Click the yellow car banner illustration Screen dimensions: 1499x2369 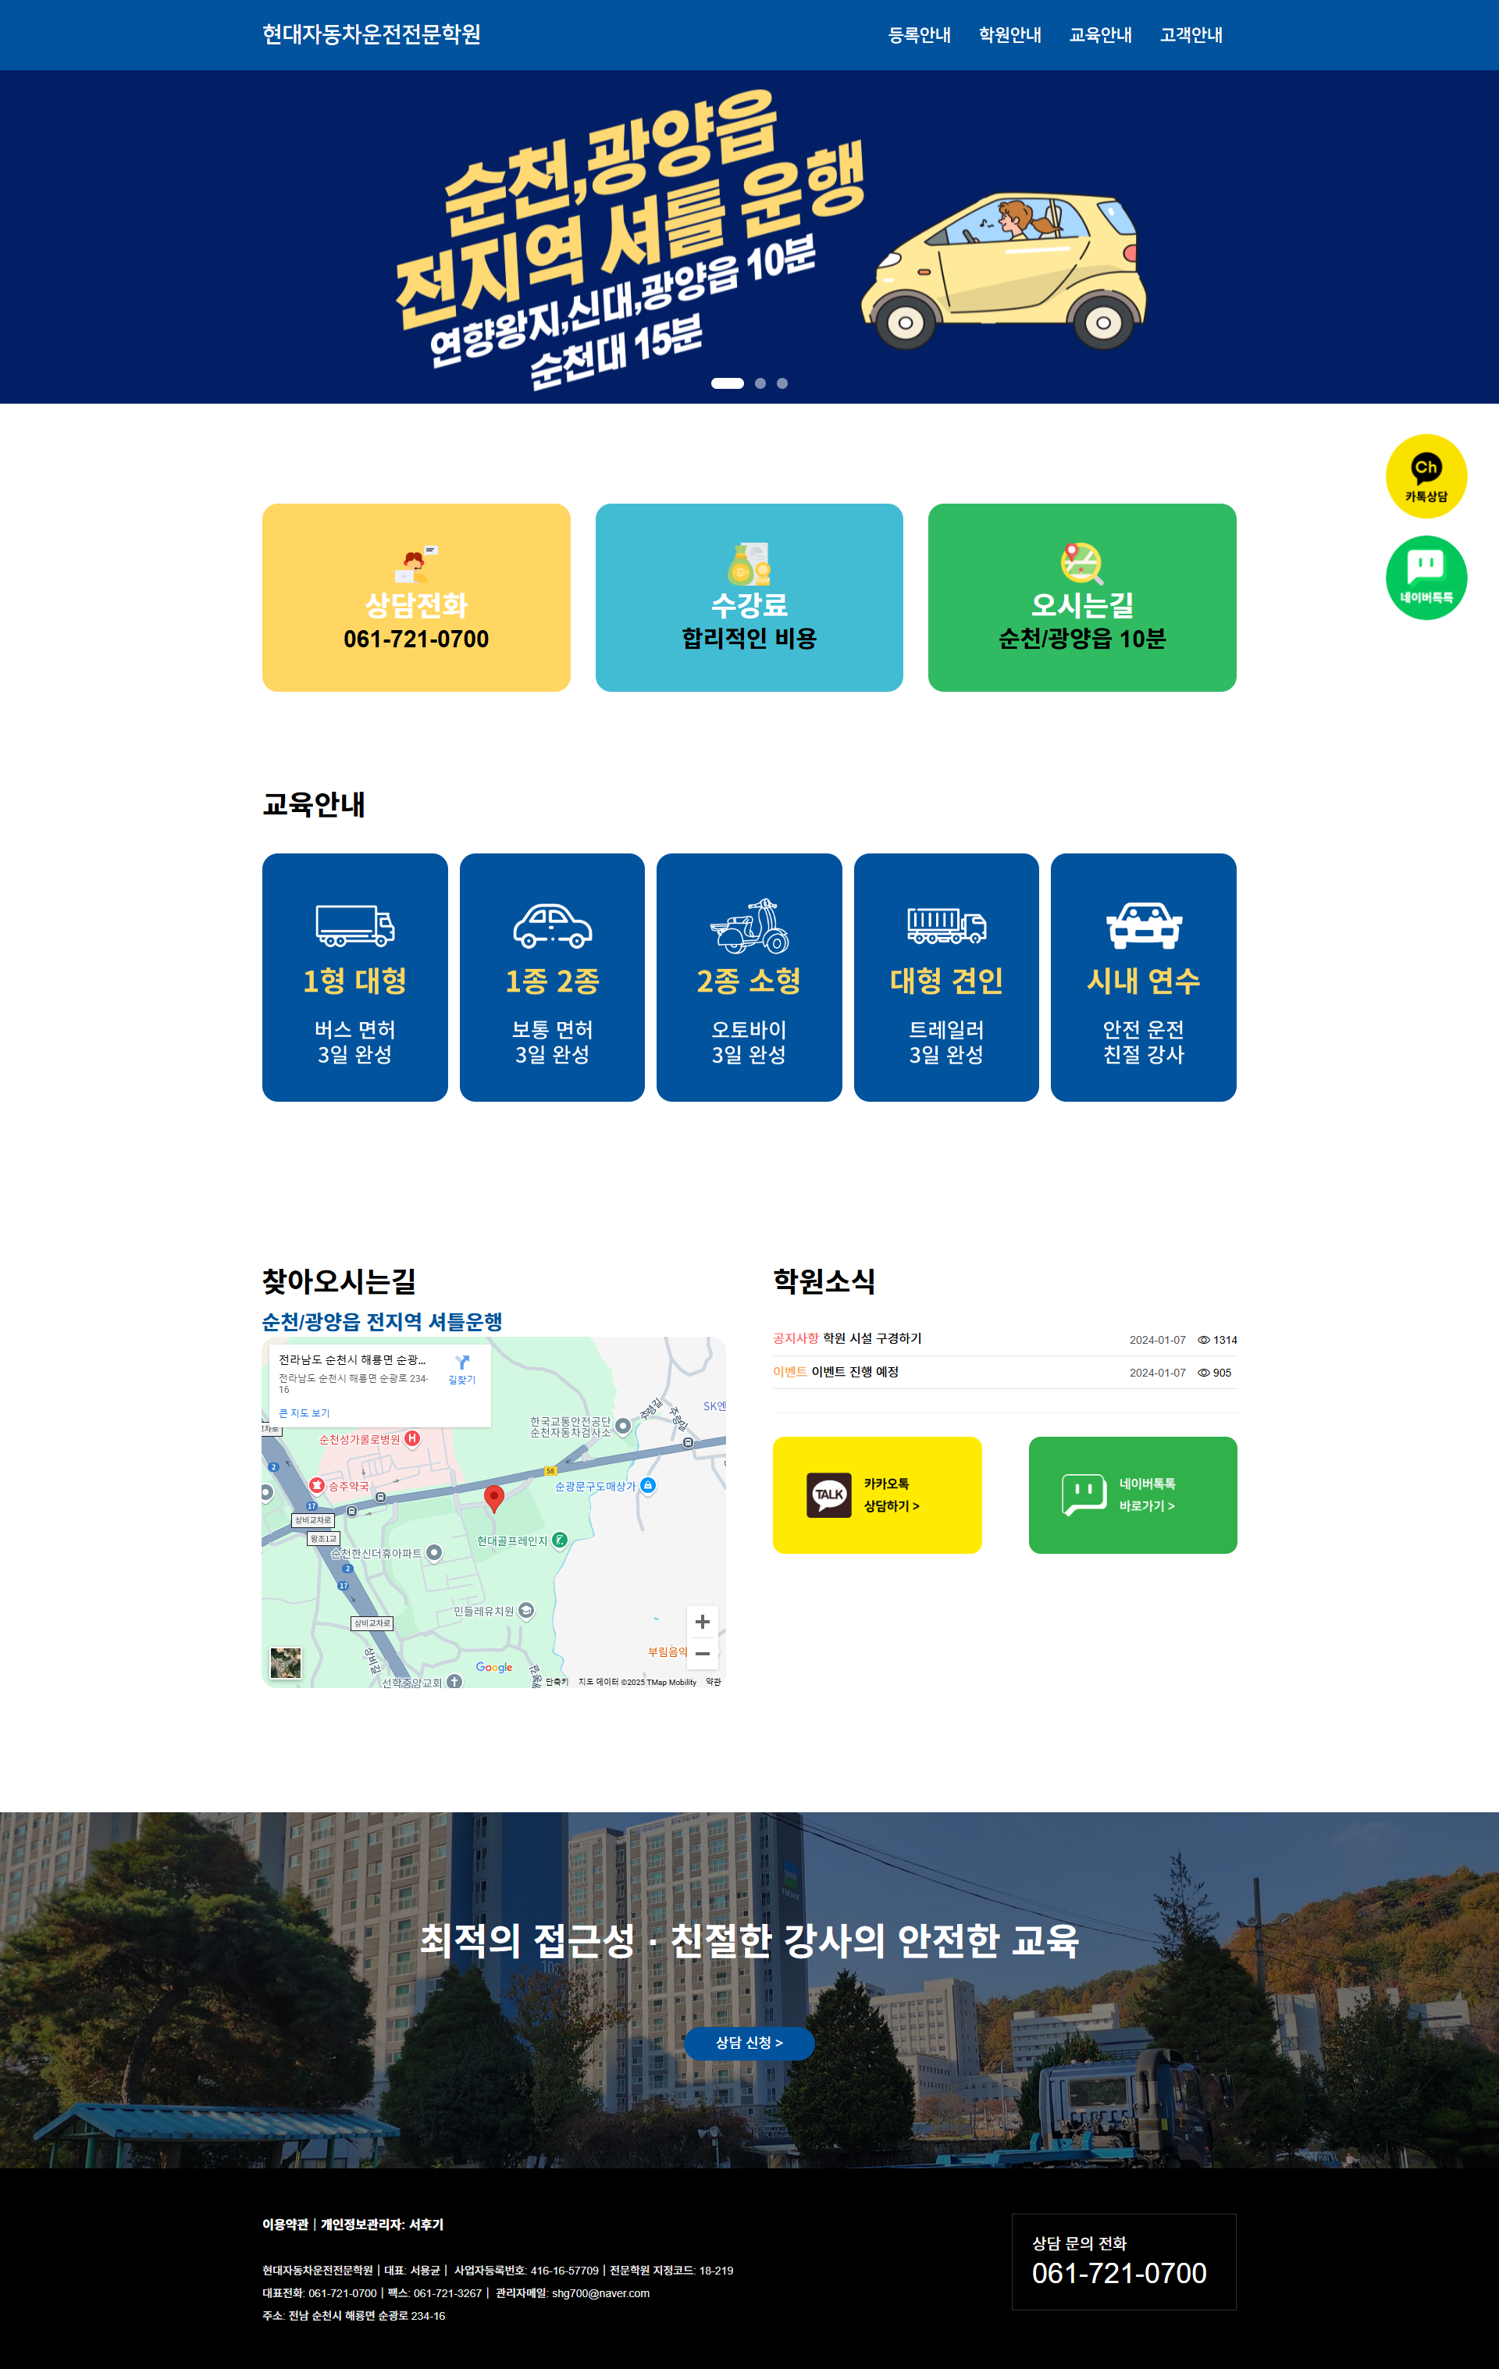pos(1003,270)
